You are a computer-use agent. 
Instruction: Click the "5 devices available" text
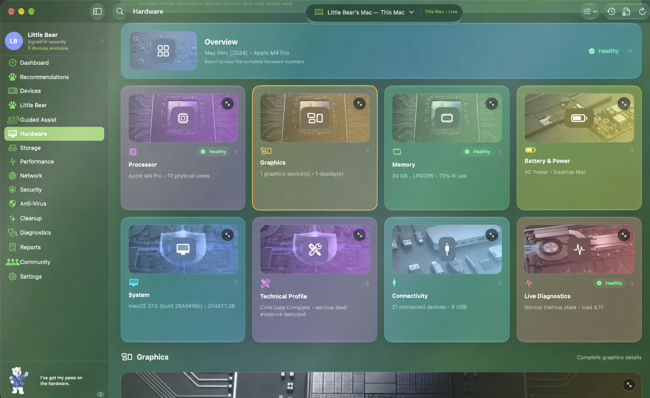(x=48, y=48)
